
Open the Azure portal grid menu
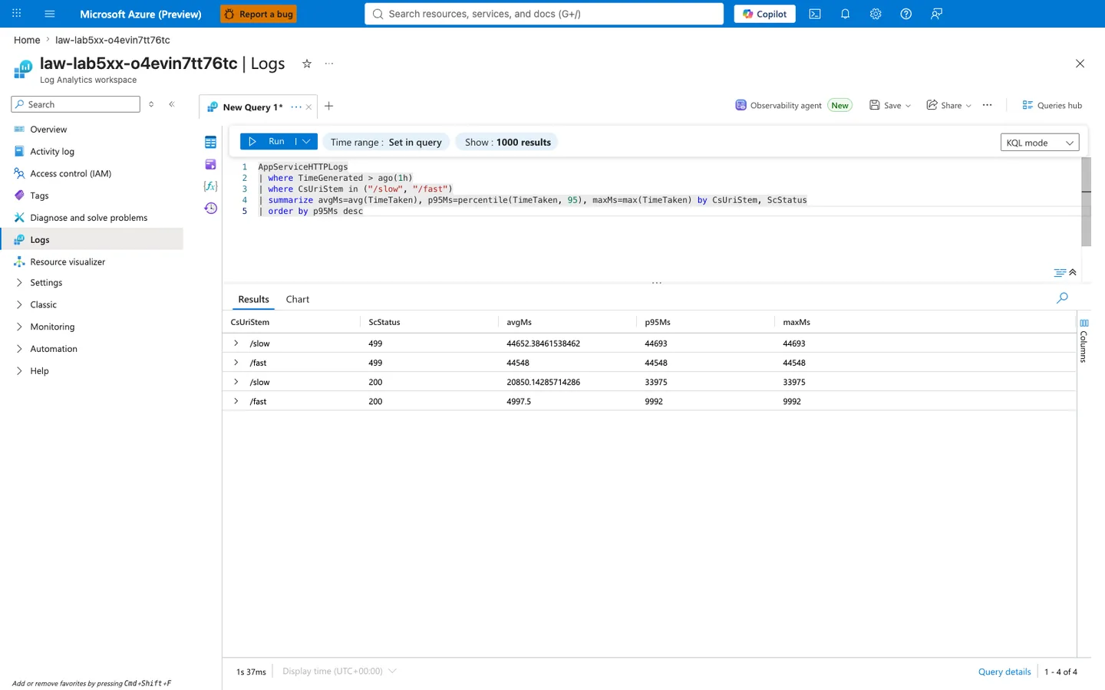pos(17,14)
